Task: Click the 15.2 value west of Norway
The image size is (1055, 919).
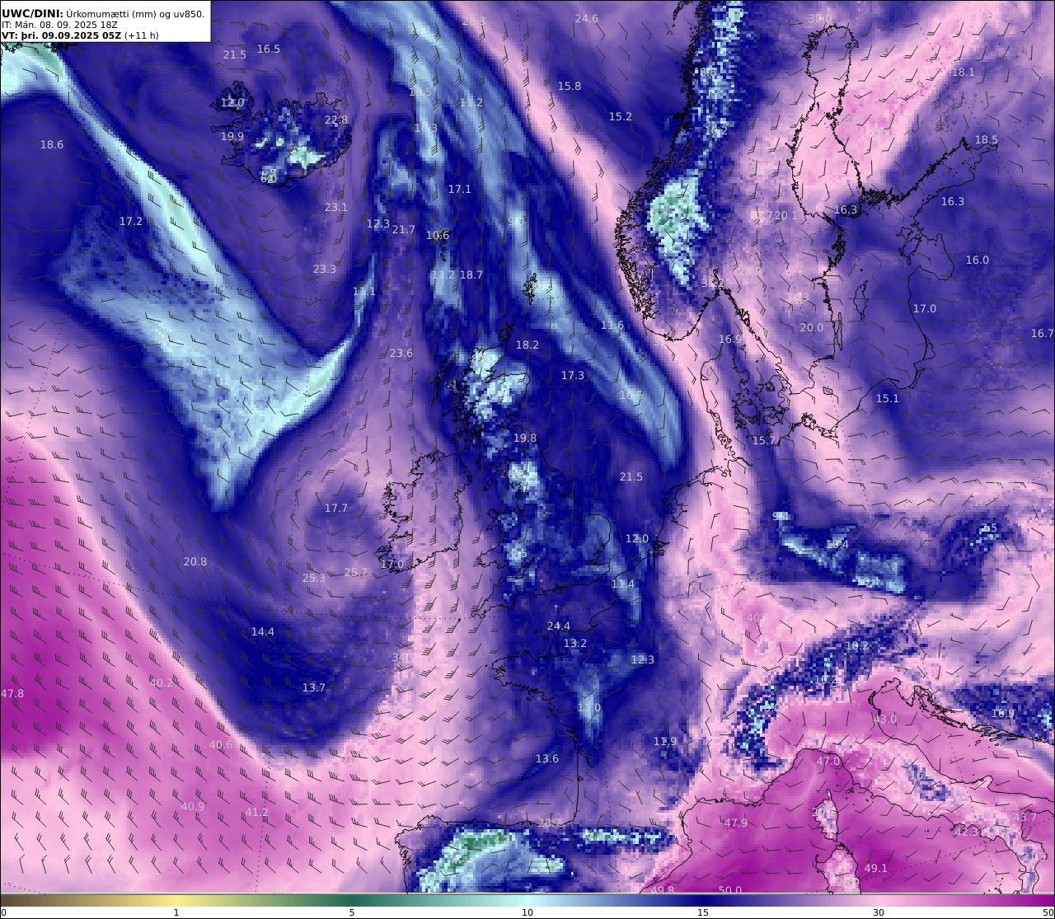Action: pos(621,116)
